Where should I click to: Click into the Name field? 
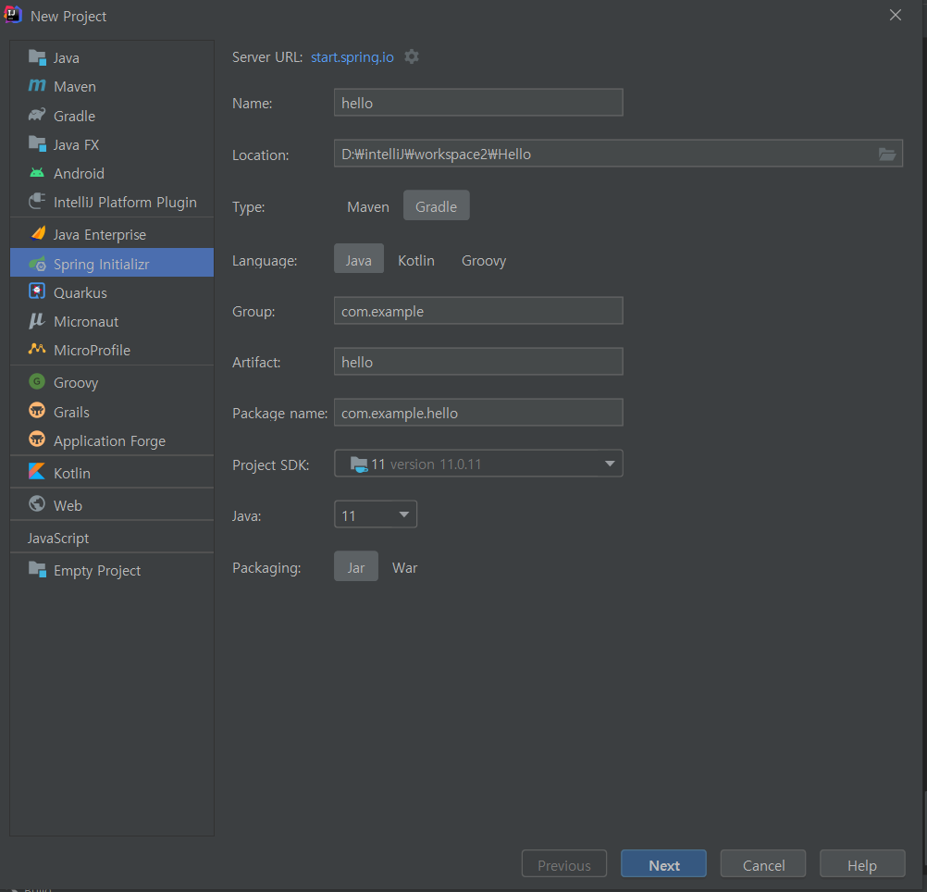tap(478, 103)
